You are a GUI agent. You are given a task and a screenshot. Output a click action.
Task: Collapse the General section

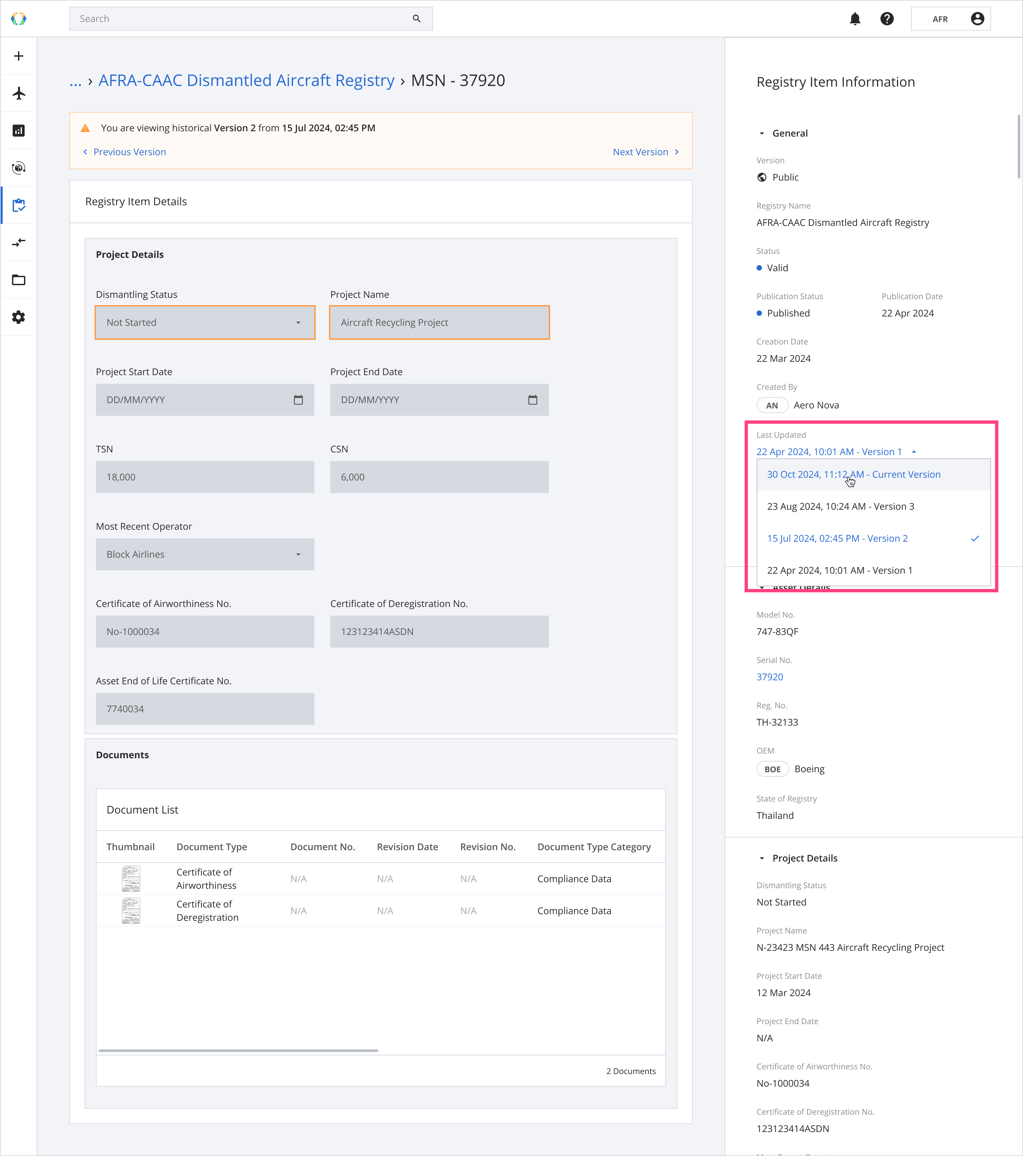click(761, 134)
